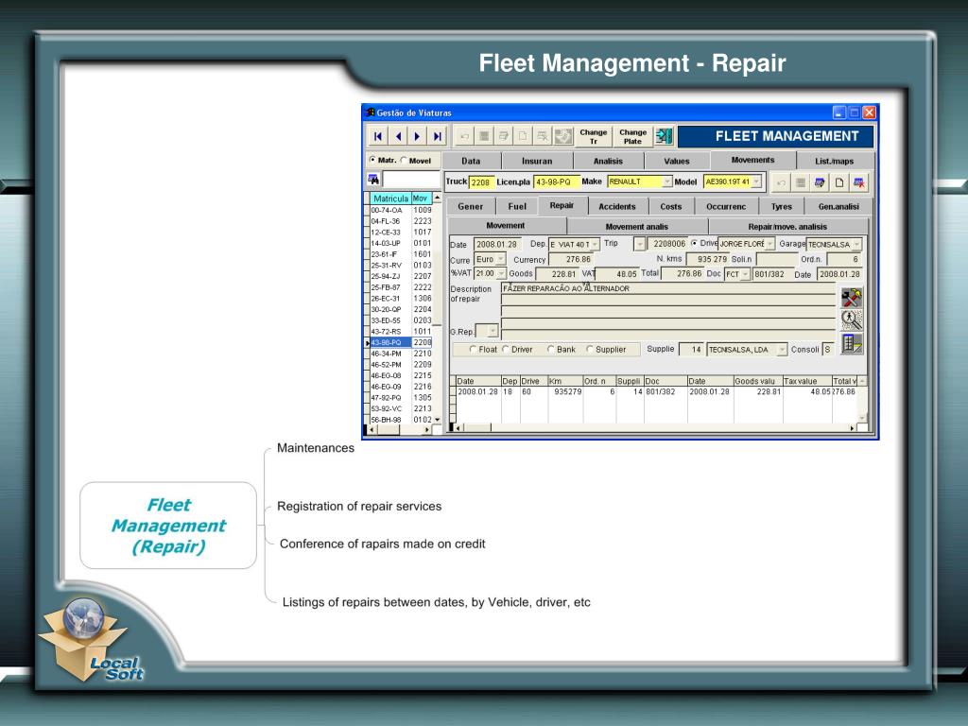This screenshot has height=726, width=968.
Task: Select the Matr. radio option
Action: (372, 160)
